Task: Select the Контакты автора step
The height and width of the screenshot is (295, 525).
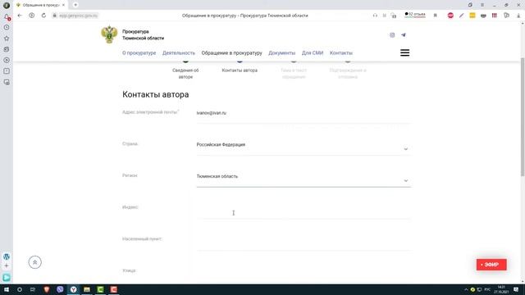Action: click(x=240, y=70)
